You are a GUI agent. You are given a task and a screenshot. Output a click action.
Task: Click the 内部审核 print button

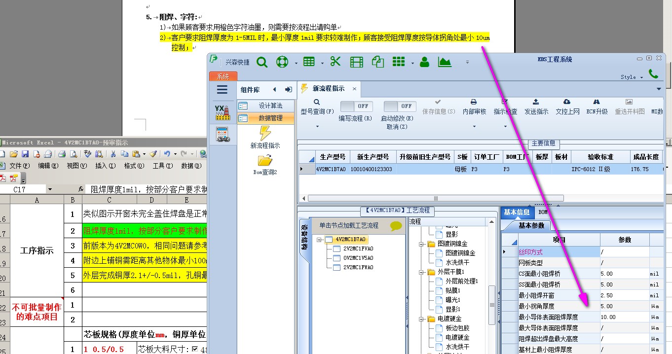pos(474,107)
